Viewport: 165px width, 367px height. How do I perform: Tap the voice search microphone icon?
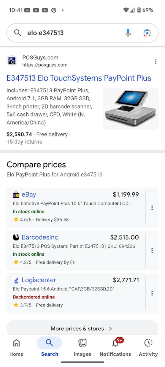tap(128, 33)
